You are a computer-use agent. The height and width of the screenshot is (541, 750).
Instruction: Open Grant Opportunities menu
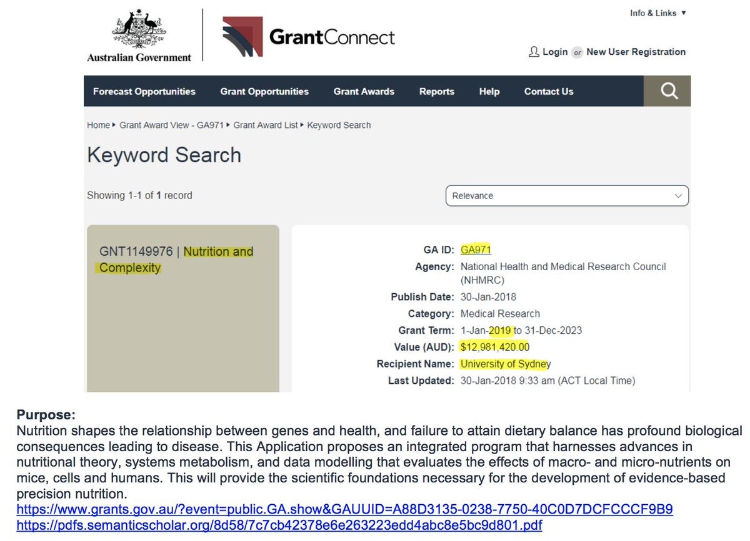click(264, 91)
